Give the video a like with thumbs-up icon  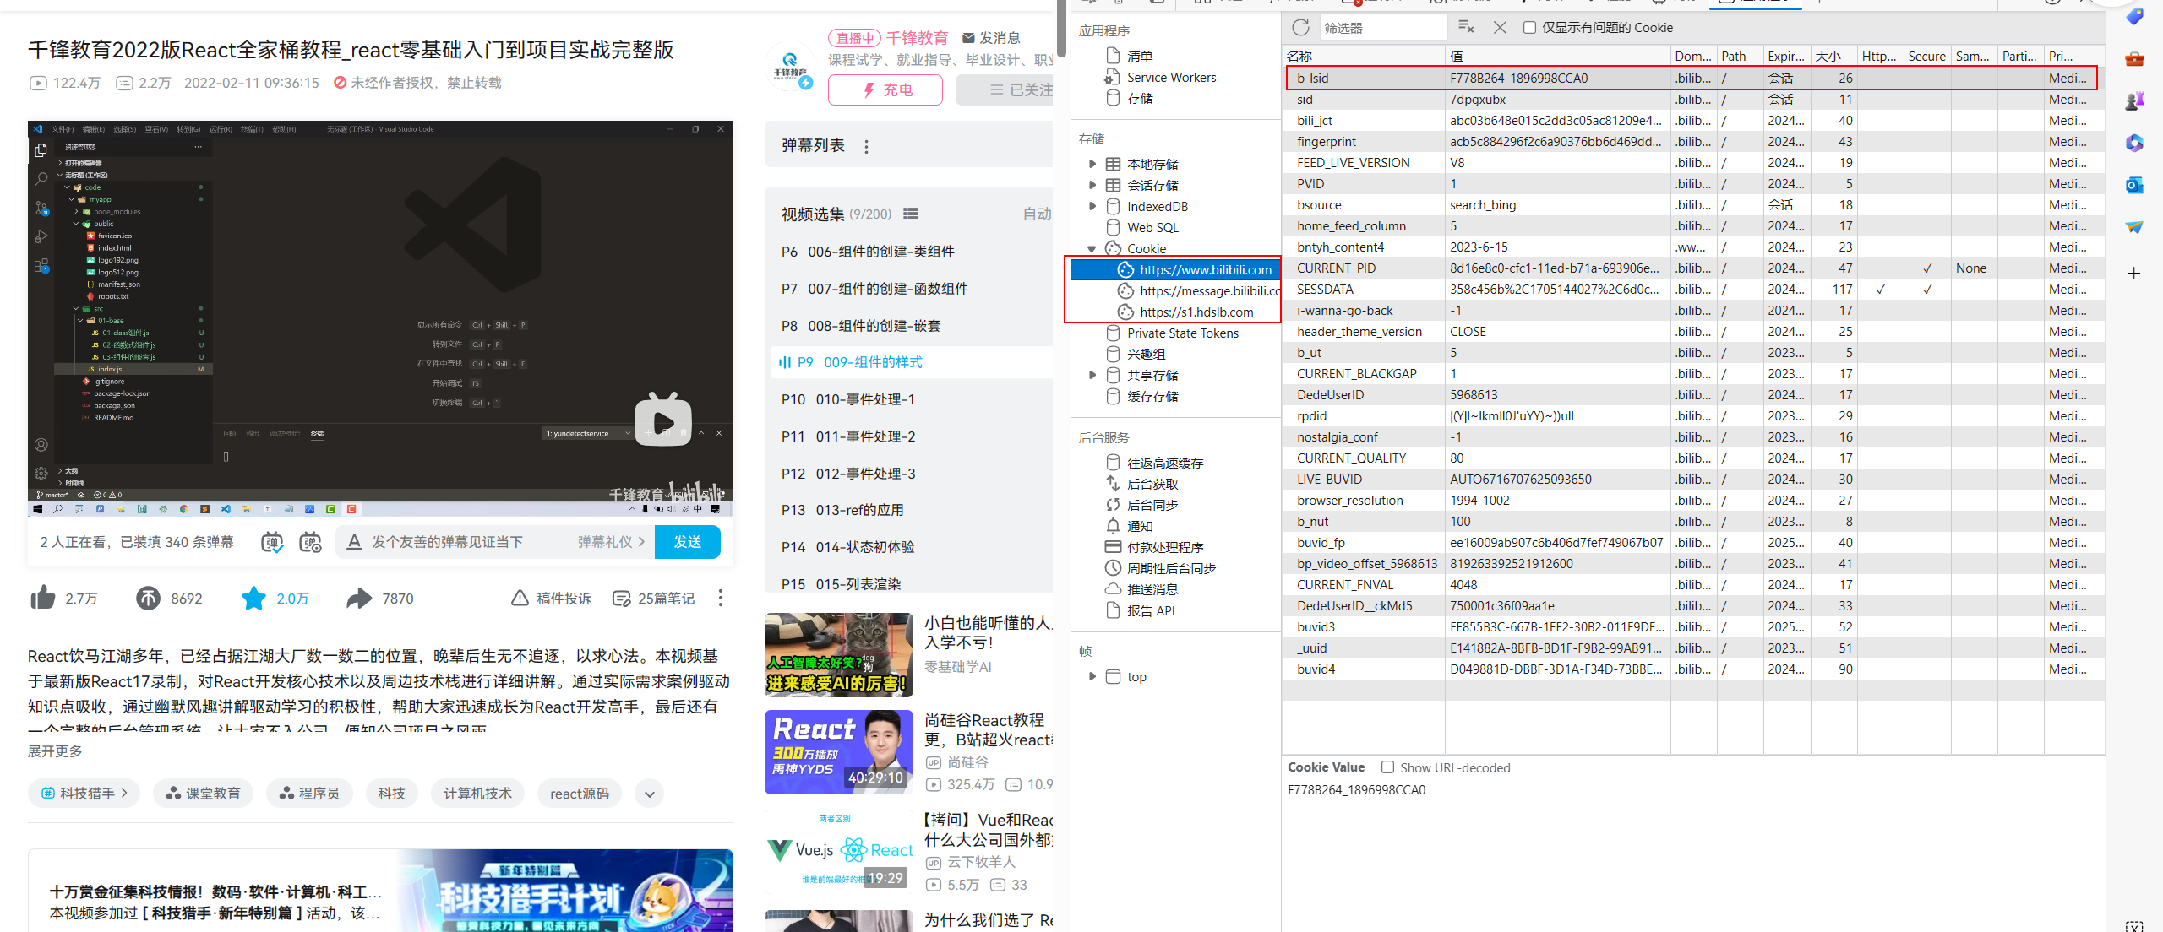[x=43, y=598]
